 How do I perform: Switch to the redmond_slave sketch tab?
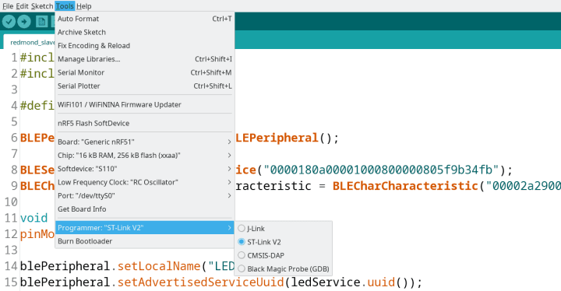30,42
